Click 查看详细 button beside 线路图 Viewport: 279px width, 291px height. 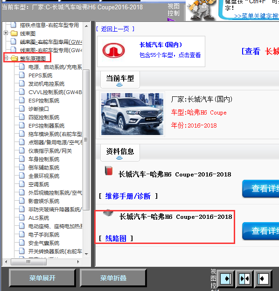click(261, 231)
